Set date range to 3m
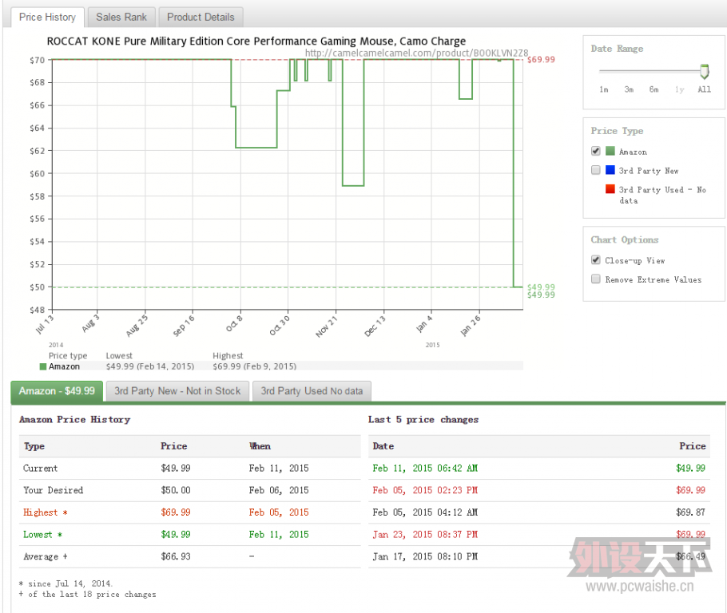727x613 pixels. click(629, 89)
